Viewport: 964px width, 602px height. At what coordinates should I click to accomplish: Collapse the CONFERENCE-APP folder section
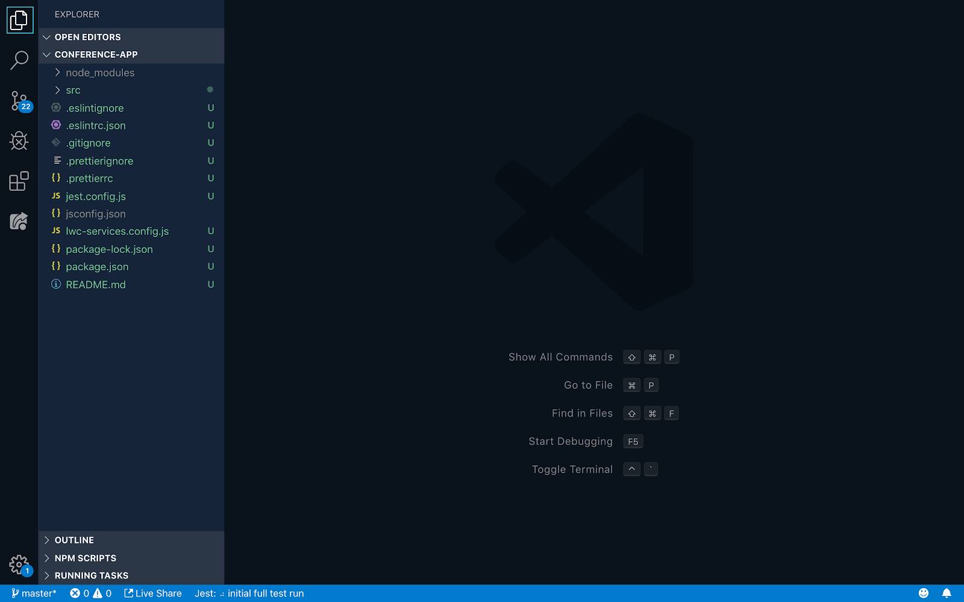click(x=131, y=55)
